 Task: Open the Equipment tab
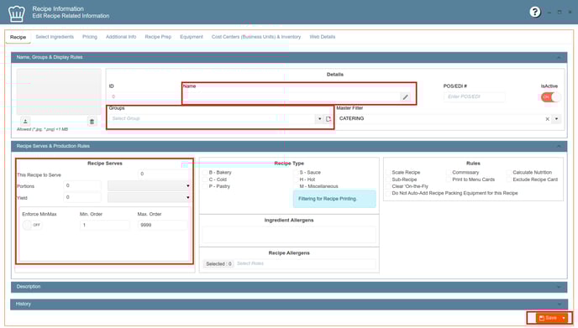click(192, 37)
